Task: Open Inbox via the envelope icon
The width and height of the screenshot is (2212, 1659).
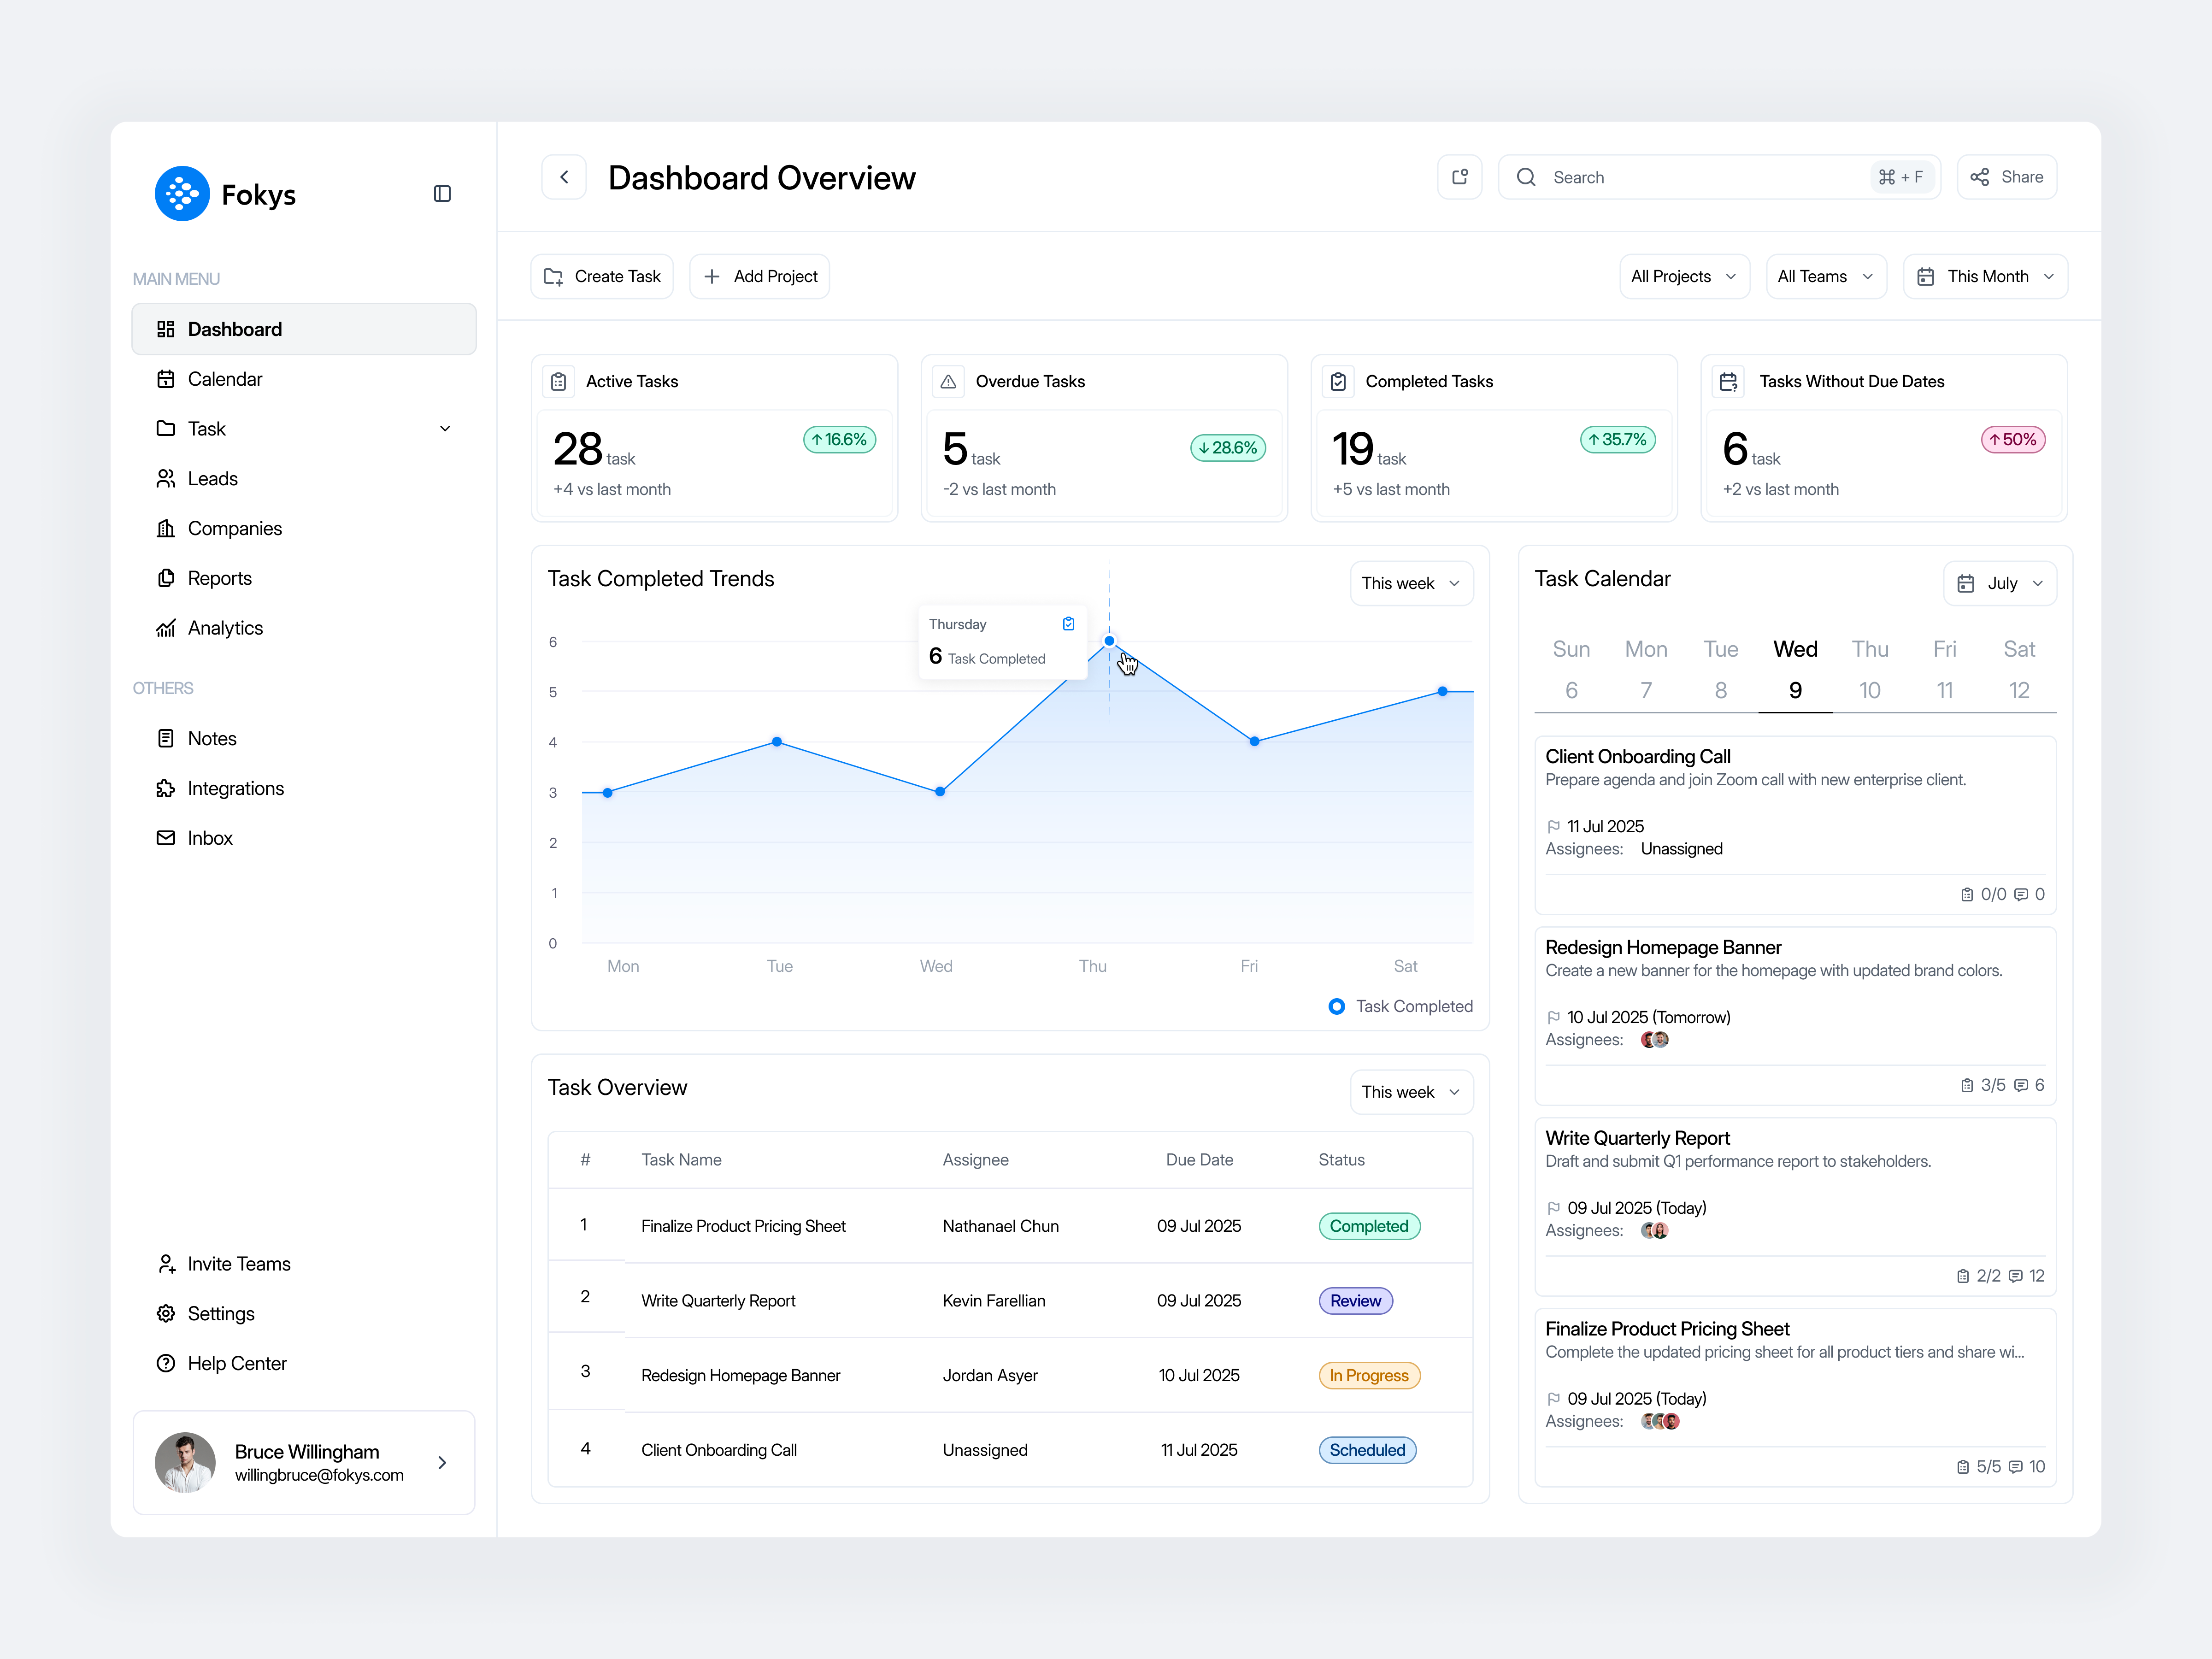Action: pyautogui.click(x=166, y=838)
